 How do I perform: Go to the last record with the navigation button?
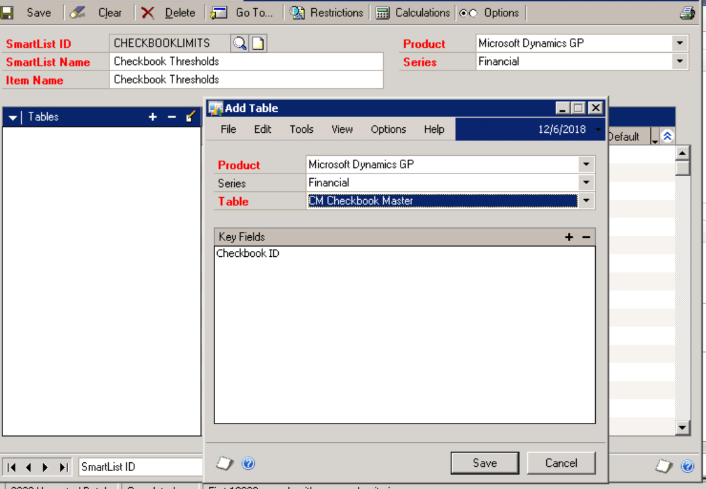click(x=64, y=467)
